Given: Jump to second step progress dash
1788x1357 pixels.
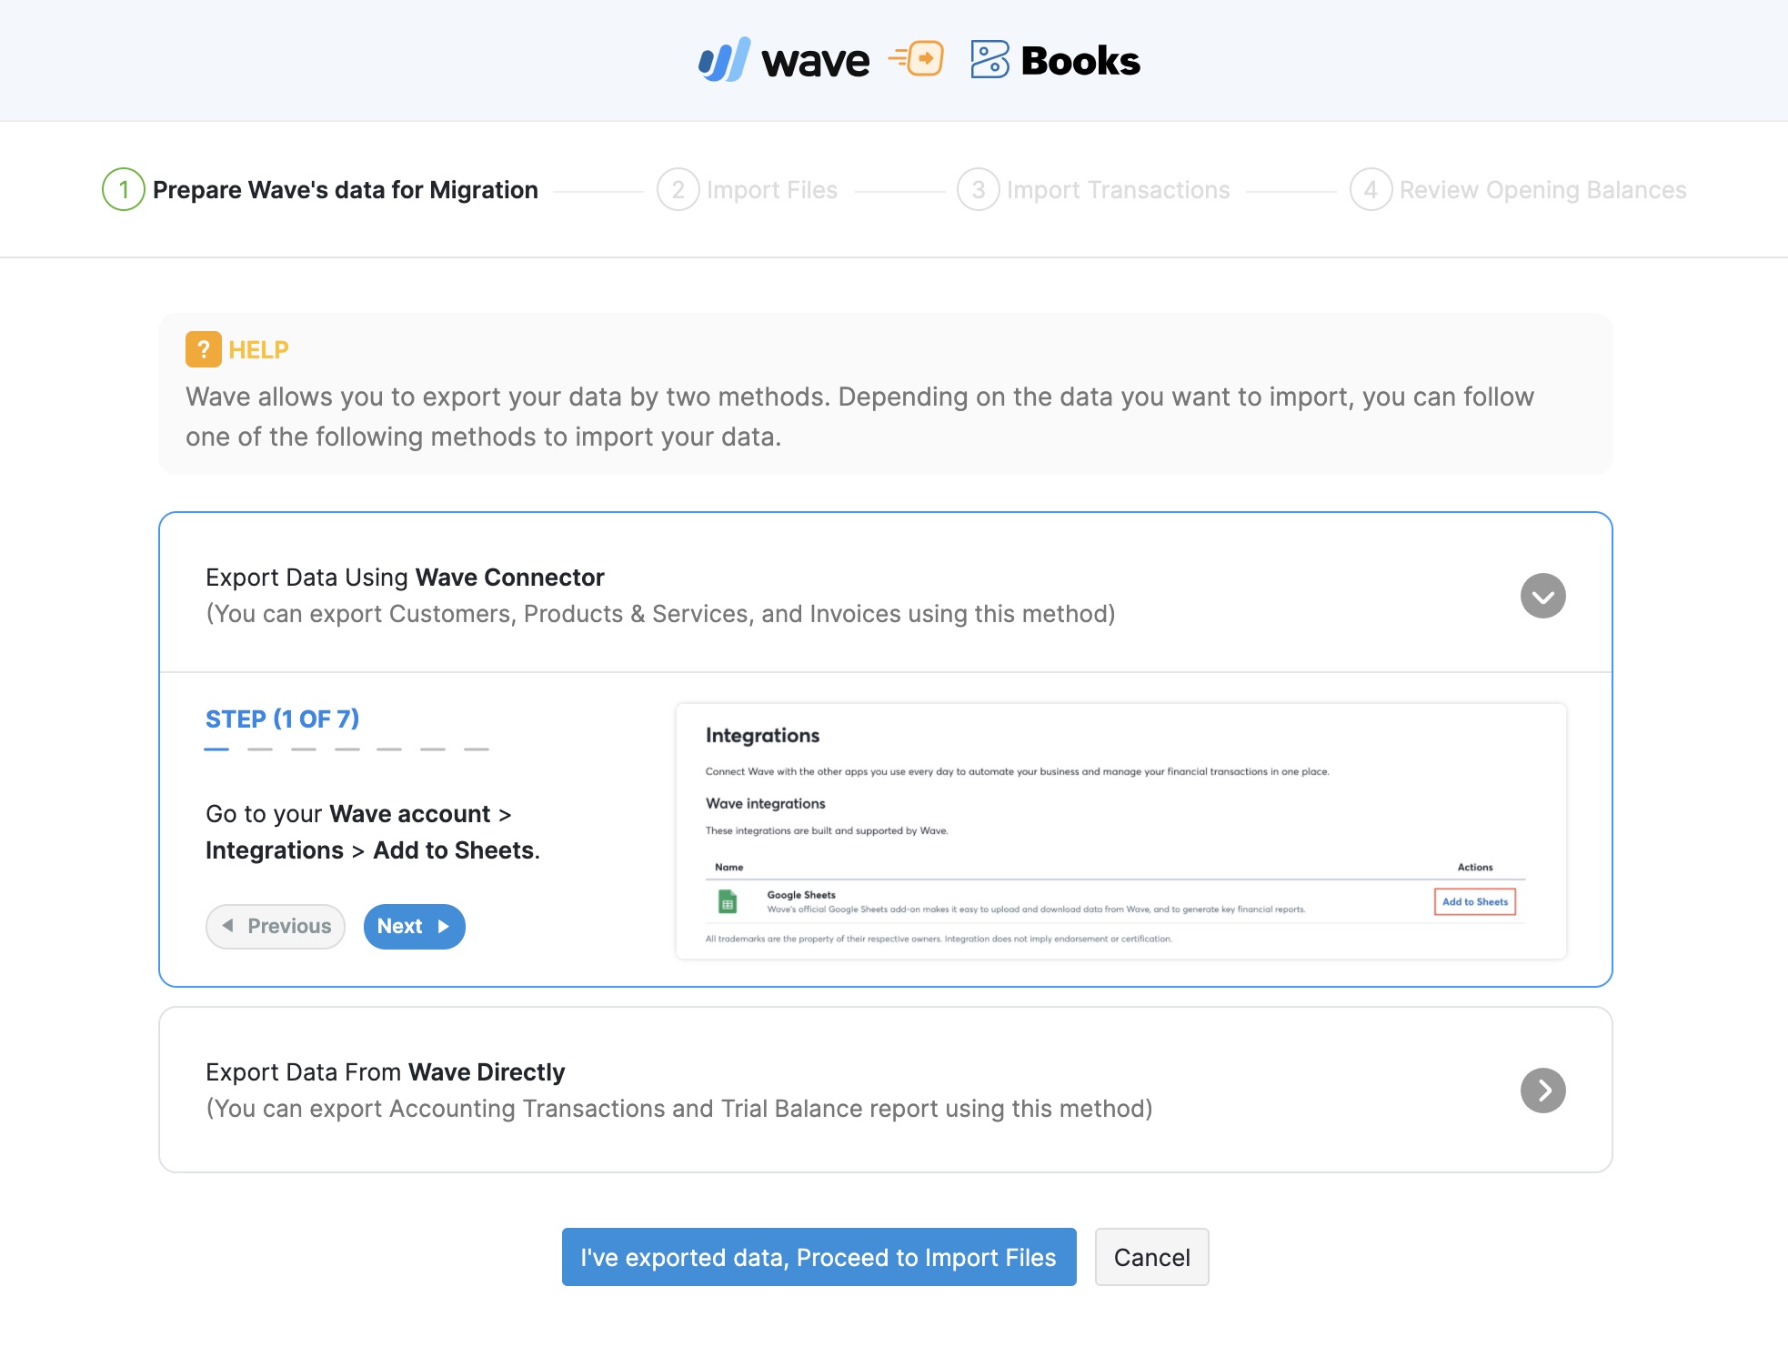Looking at the screenshot, I should 260,749.
